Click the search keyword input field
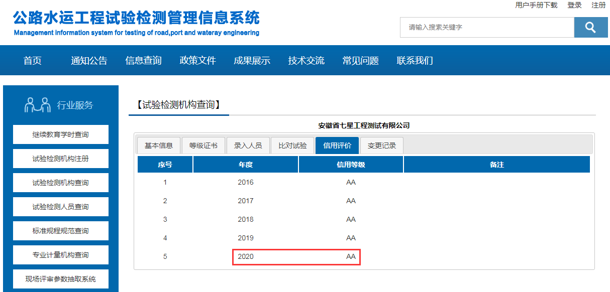 (x=487, y=27)
